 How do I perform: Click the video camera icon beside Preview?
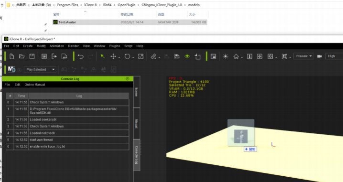click(x=320, y=56)
